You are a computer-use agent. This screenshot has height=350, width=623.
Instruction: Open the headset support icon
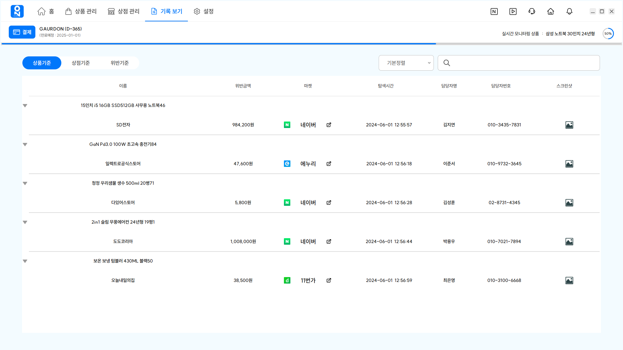click(x=532, y=11)
